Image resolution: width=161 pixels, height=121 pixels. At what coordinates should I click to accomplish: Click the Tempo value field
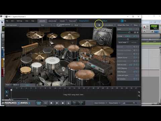tap(80, 103)
